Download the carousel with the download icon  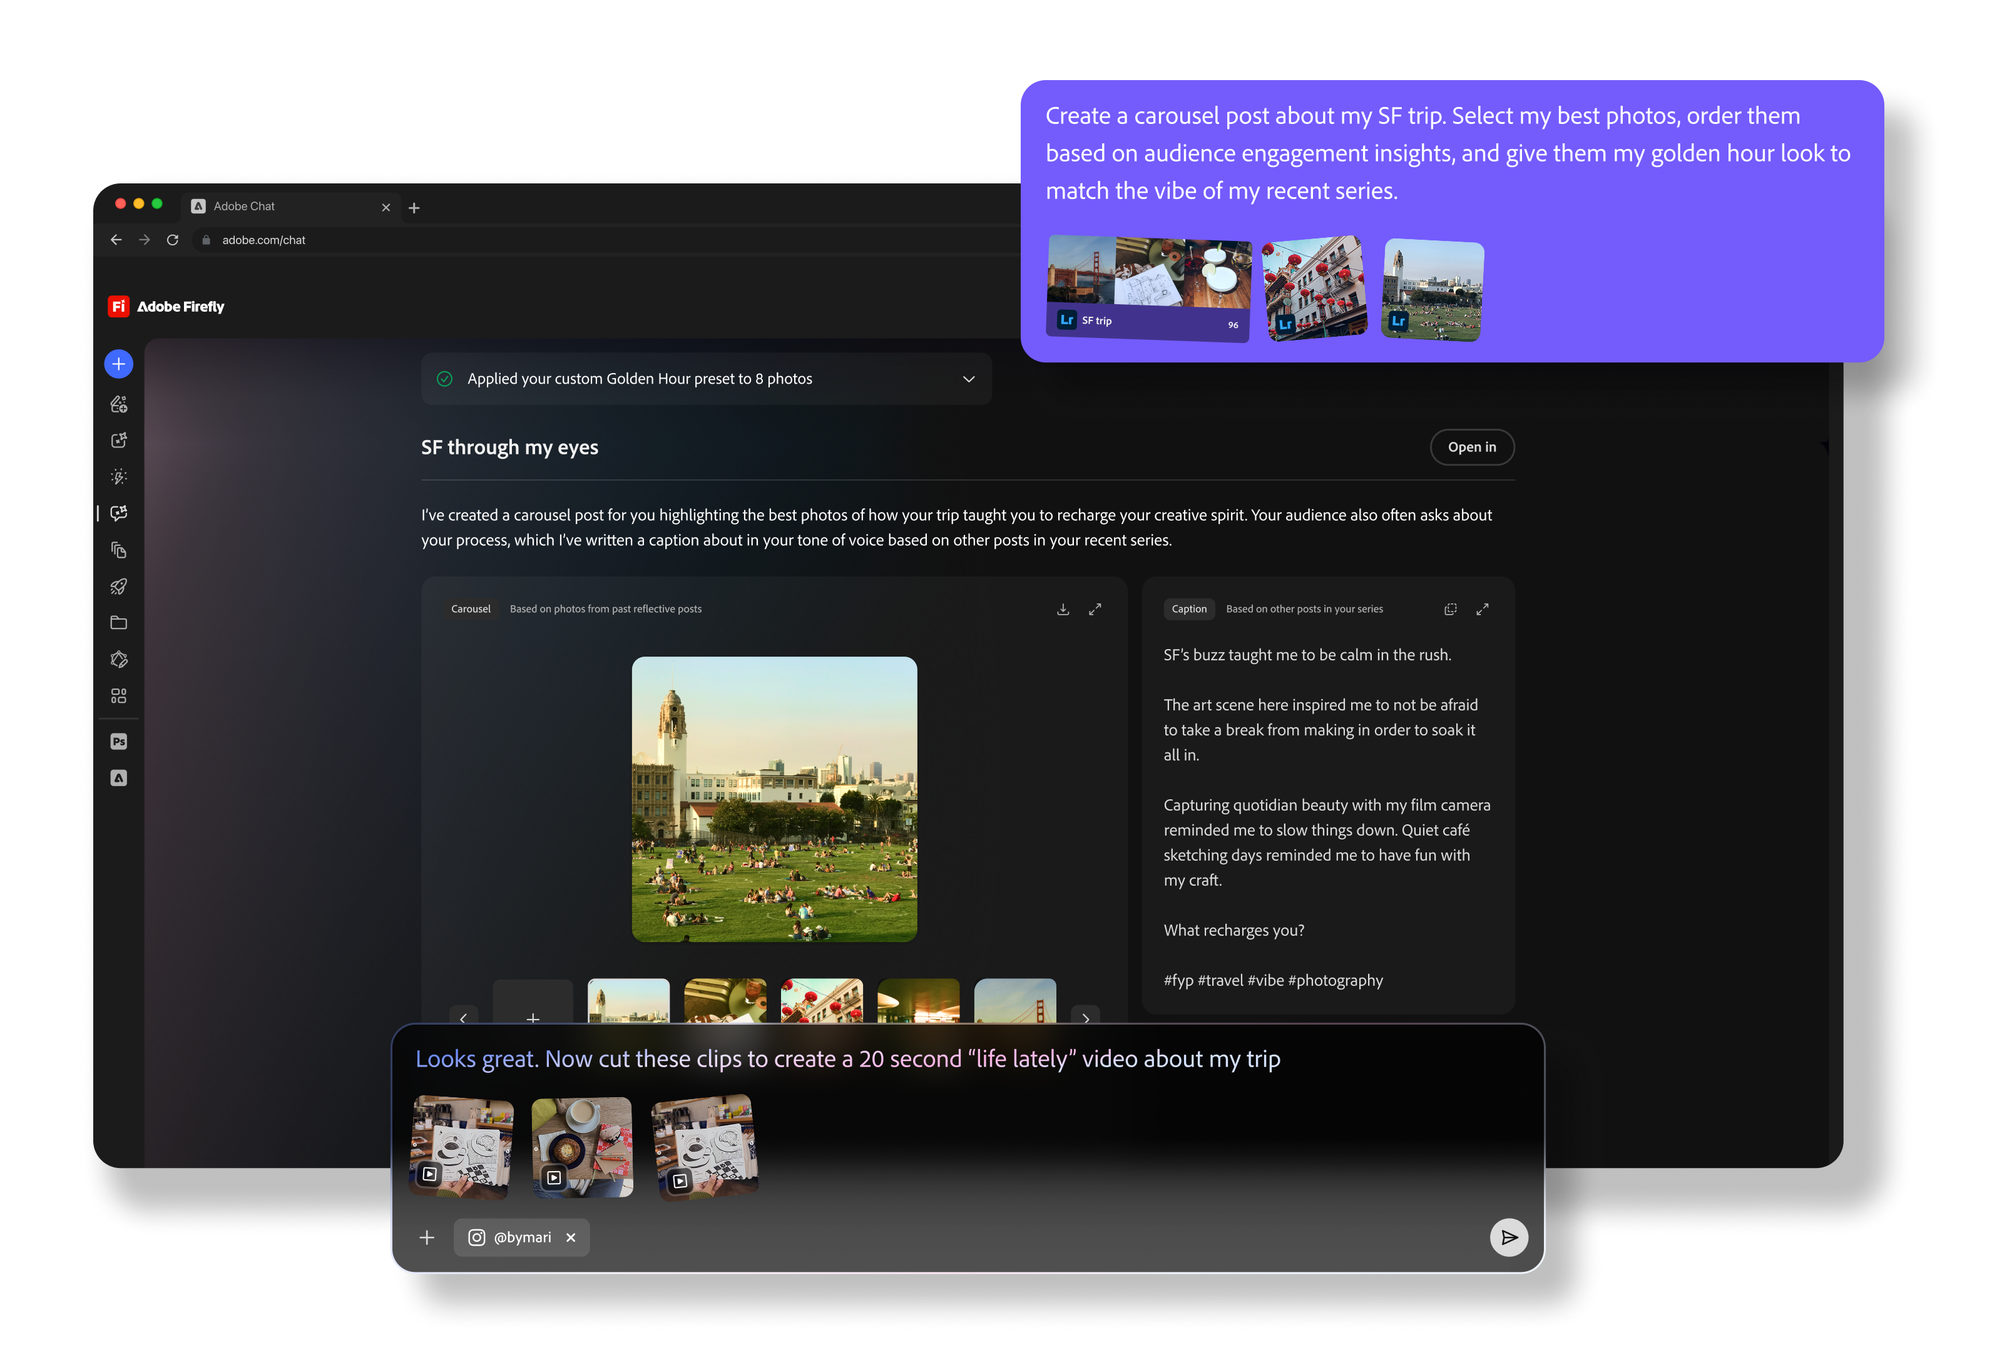click(x=1063, y=610)
